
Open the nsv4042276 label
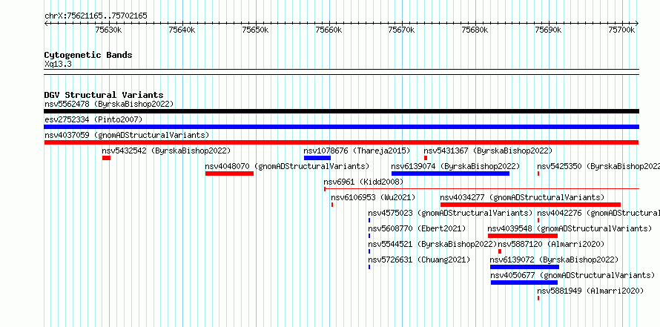(x=598, y=213)
